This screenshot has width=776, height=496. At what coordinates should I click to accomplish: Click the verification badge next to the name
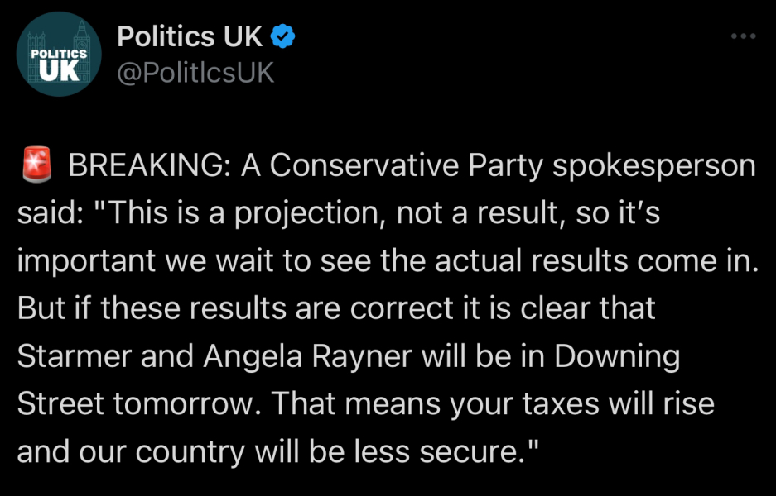282,36
